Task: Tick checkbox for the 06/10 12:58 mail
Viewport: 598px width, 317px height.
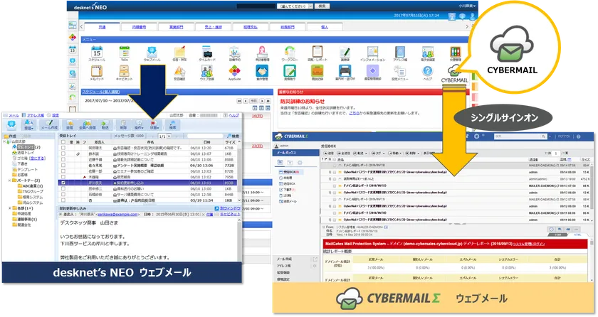Action: point(63,195)
